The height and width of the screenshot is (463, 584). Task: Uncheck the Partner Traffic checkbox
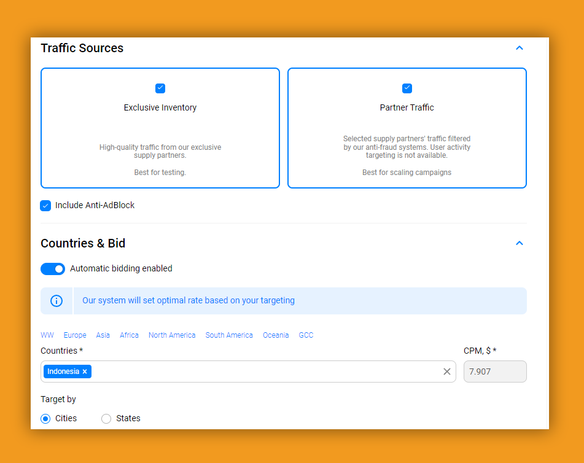(407, 88)
